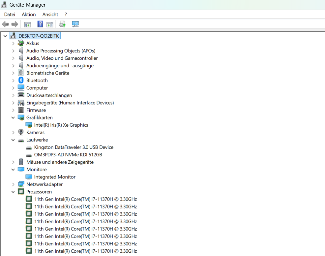Viewport: 325px width, 256px height.
Task: Select the last i7-11370H processor entry
Action: point(85,251)
